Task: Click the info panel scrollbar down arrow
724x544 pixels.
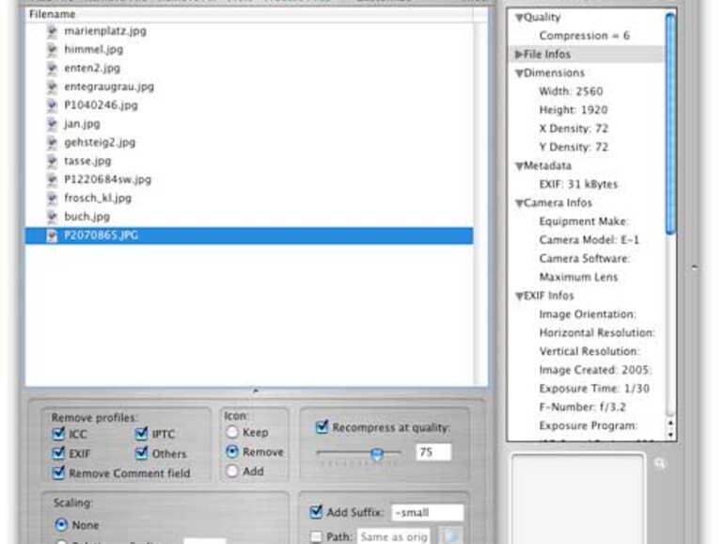Action: tap(670, 435)
